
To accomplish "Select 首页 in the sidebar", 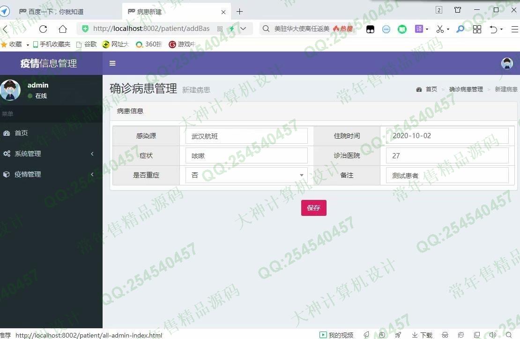I will tap(21, 133).
